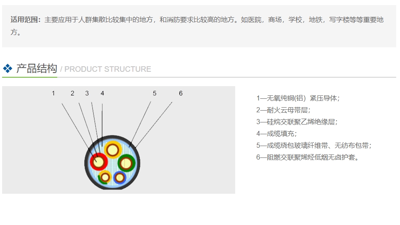Click the green insulated core in cable diagram

click(126, 163)
